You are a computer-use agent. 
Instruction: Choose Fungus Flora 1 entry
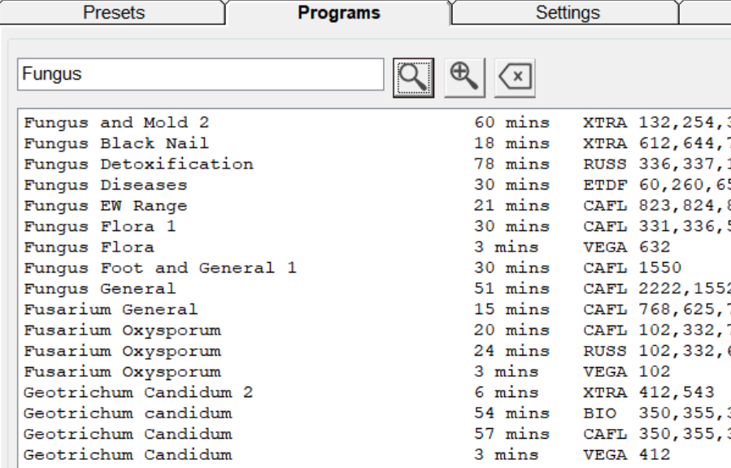[100, 226]
